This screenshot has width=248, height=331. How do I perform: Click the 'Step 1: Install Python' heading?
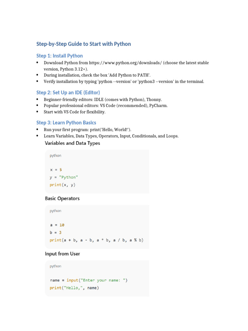click(x=59, y=56)
